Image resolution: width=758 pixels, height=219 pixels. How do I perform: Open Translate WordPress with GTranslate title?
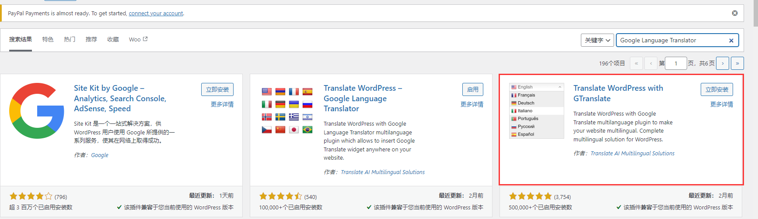click(618, 93)
